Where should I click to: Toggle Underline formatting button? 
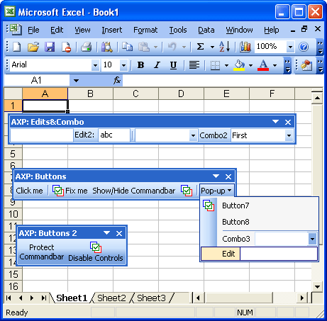tap(173, 65)
